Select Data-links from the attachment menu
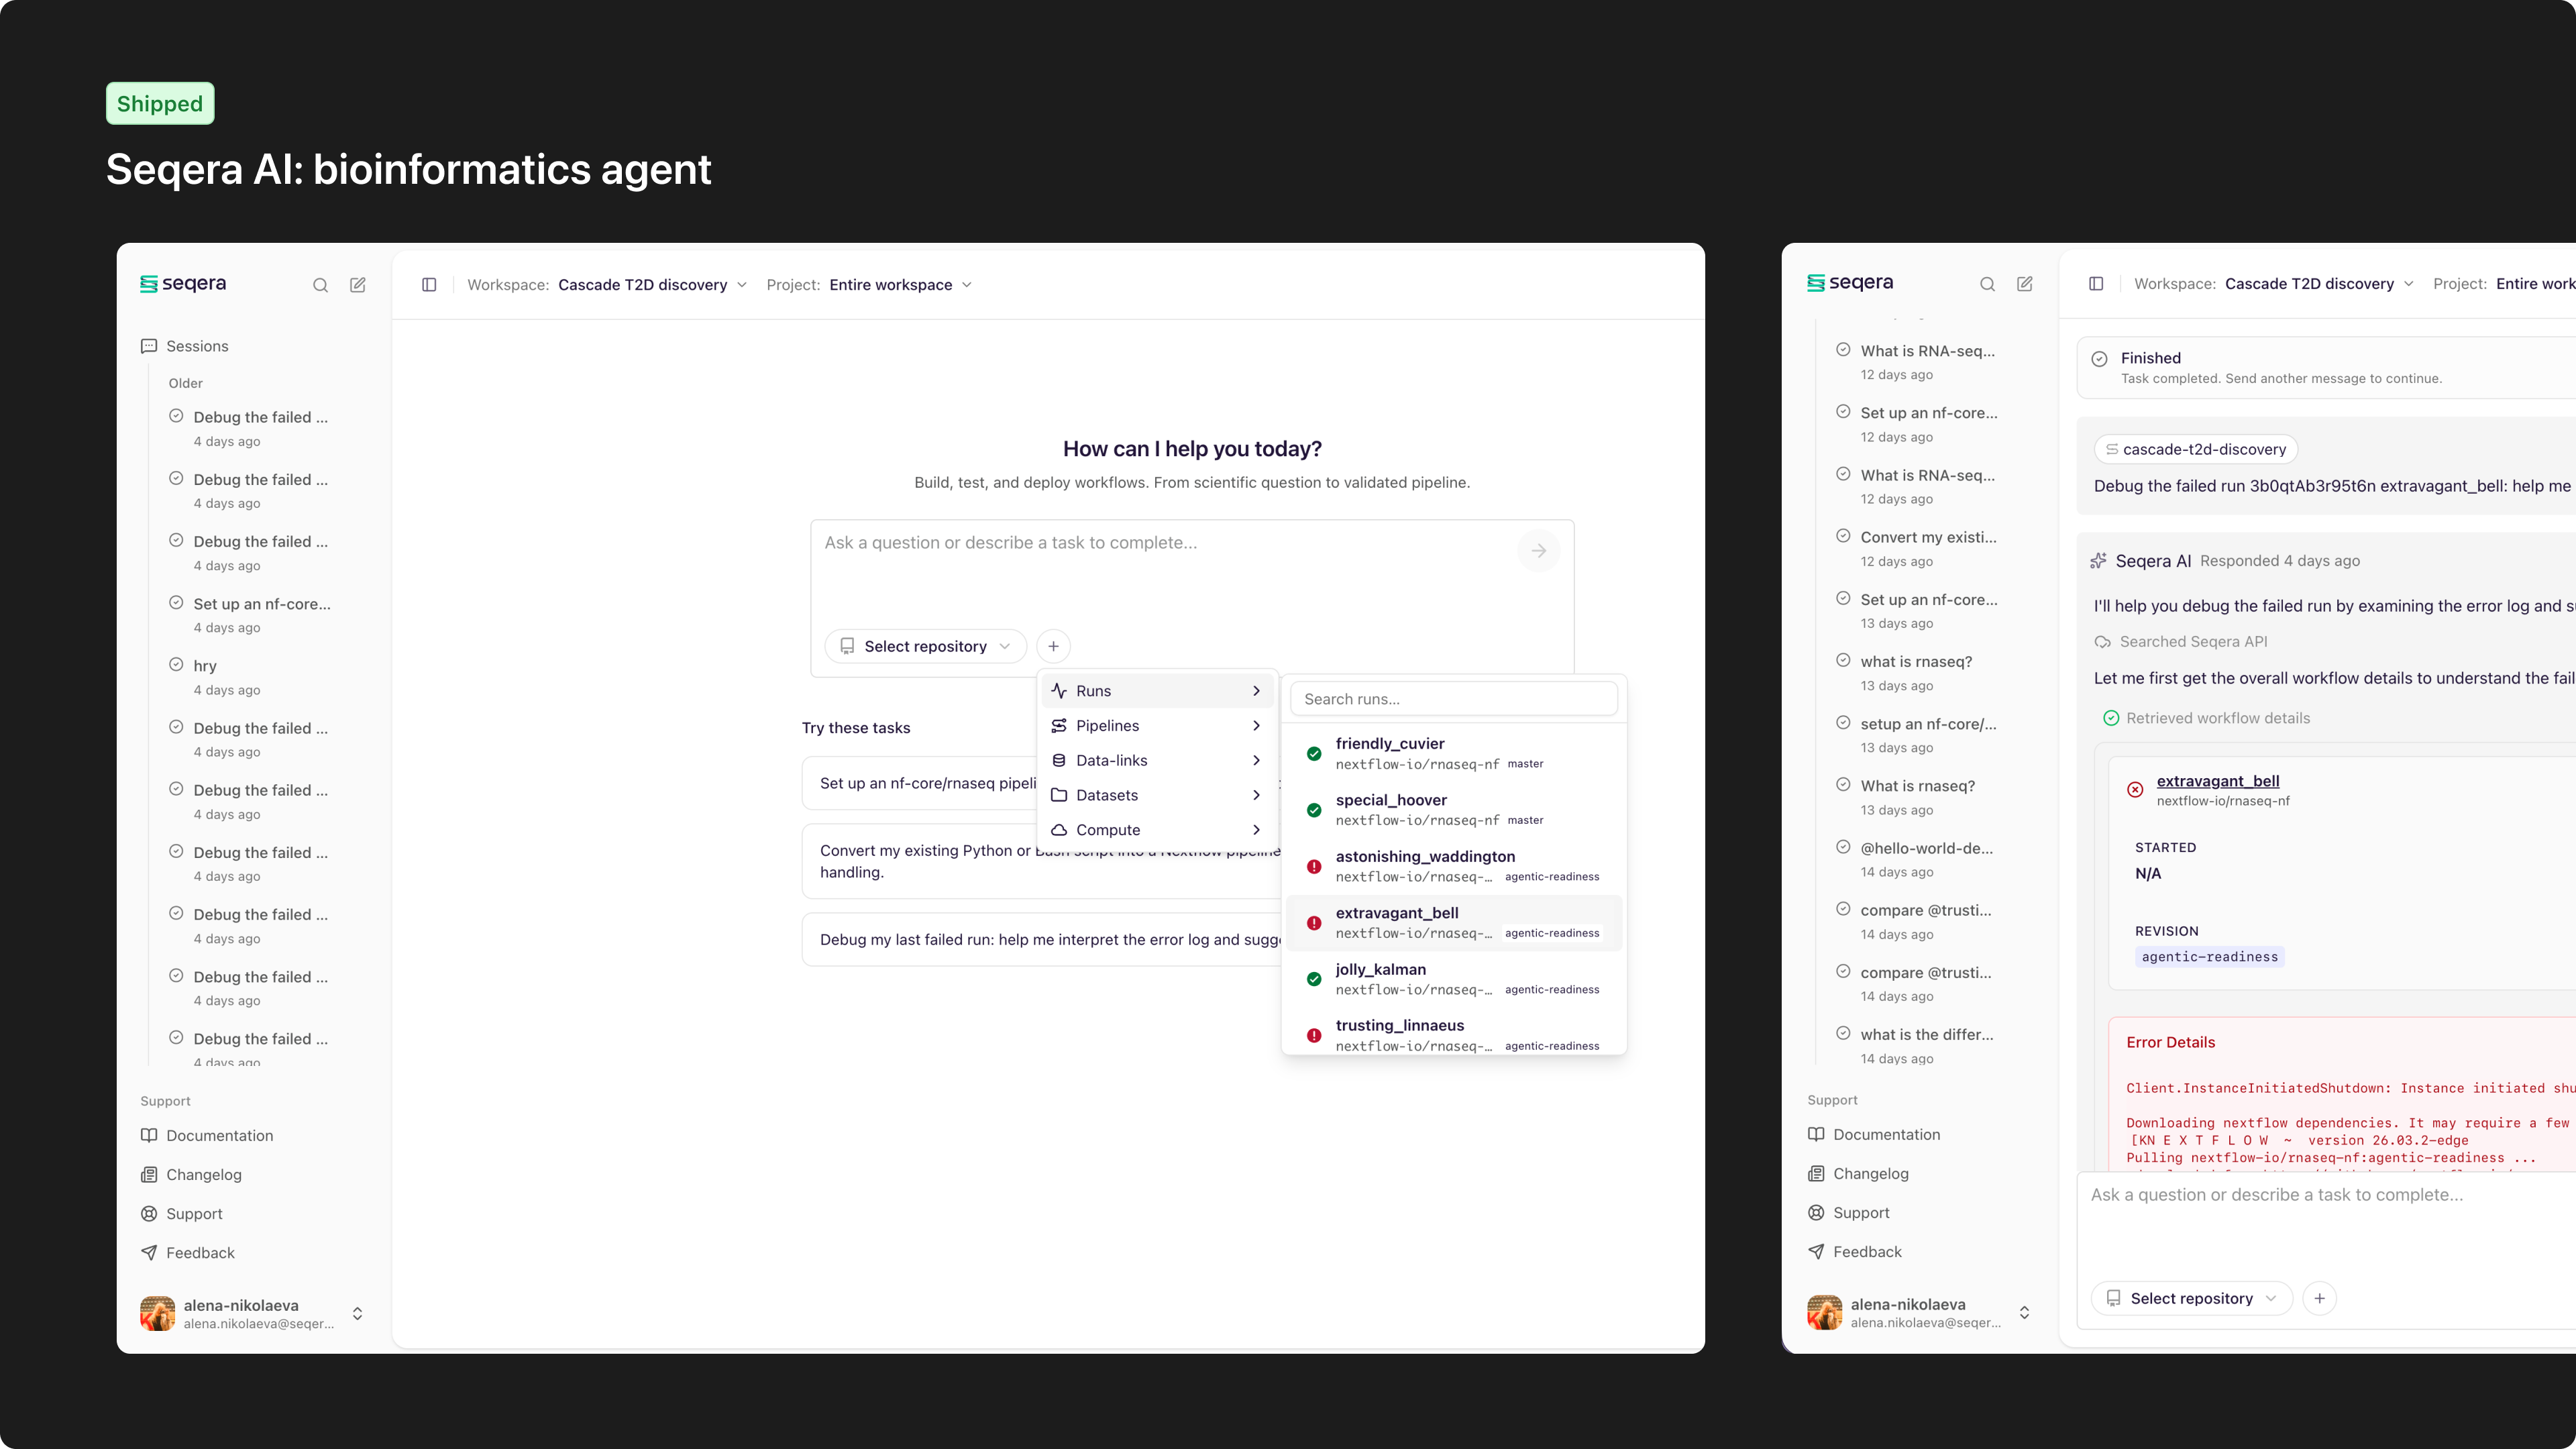 click(x=1110, y=760)
